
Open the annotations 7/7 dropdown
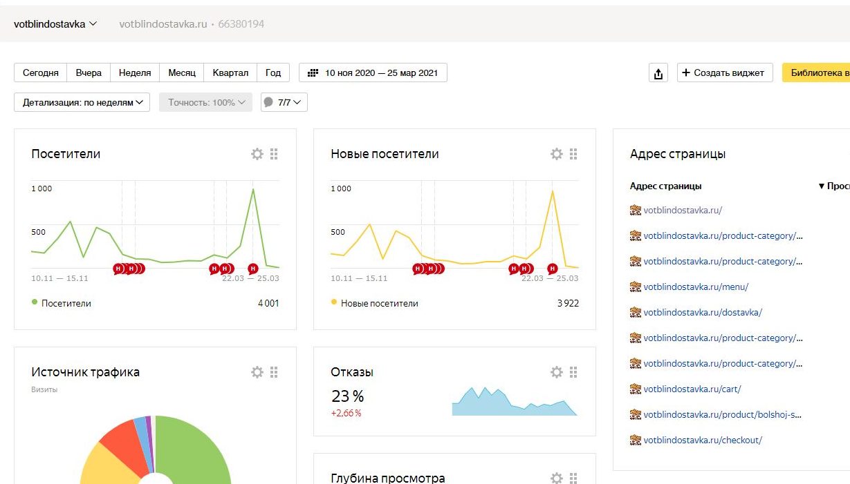(284, 102)
